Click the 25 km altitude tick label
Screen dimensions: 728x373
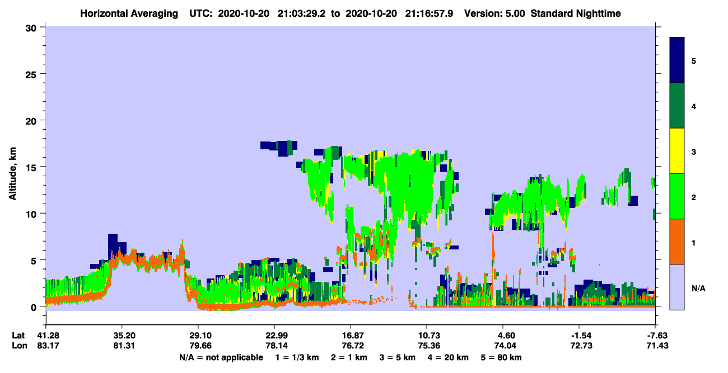(32, 74)
